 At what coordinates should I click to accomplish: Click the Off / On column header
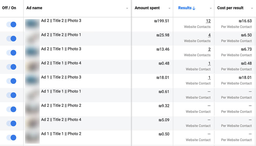click(9, 8)
